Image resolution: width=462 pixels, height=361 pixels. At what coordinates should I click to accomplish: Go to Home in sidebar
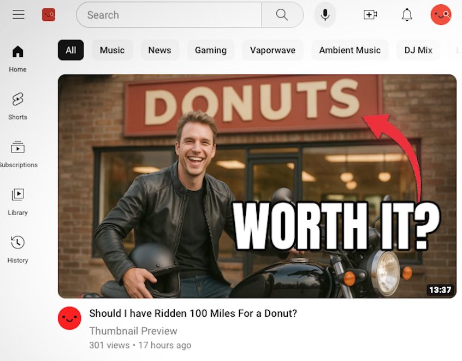click(x=17, y=58)
